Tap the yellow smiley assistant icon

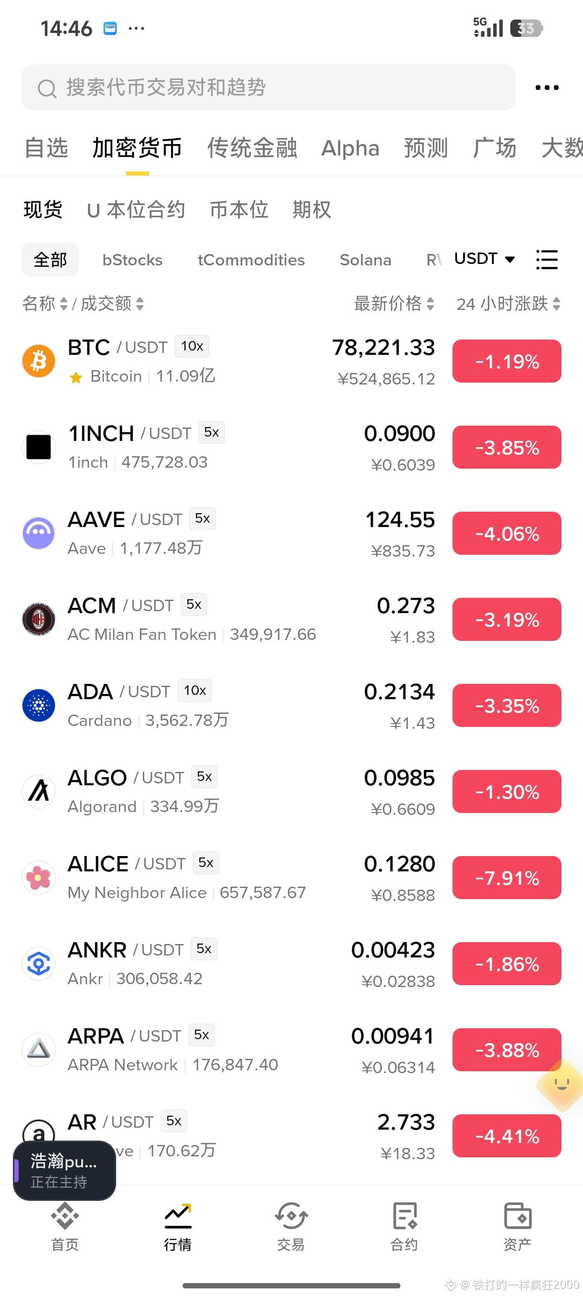pos(561,1085)
